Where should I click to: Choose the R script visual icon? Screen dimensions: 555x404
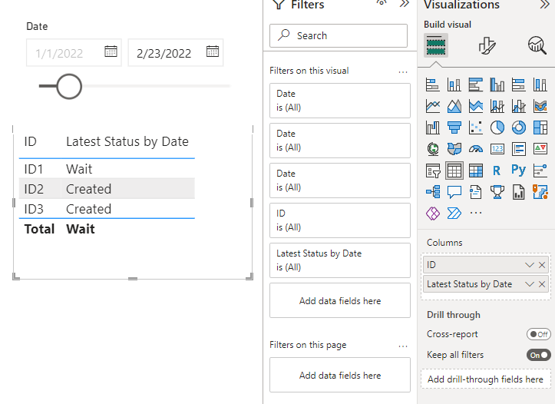pyautogui.click(x=497, y=171)
